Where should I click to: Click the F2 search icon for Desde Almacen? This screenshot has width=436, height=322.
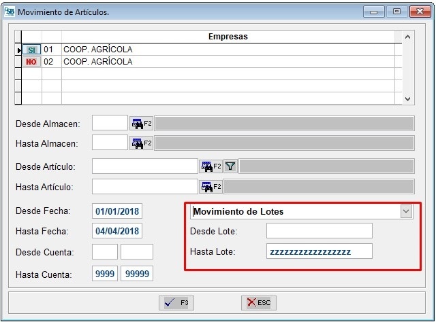(x=141, y=123)
